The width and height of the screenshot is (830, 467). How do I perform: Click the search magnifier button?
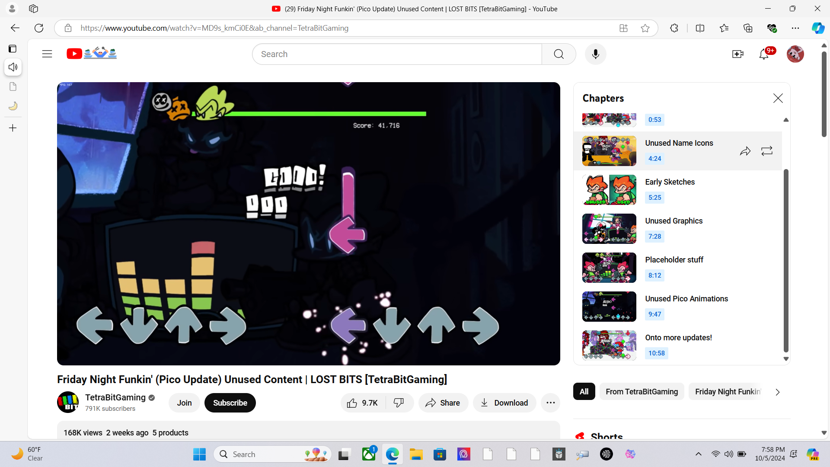(x=559, y=54)
